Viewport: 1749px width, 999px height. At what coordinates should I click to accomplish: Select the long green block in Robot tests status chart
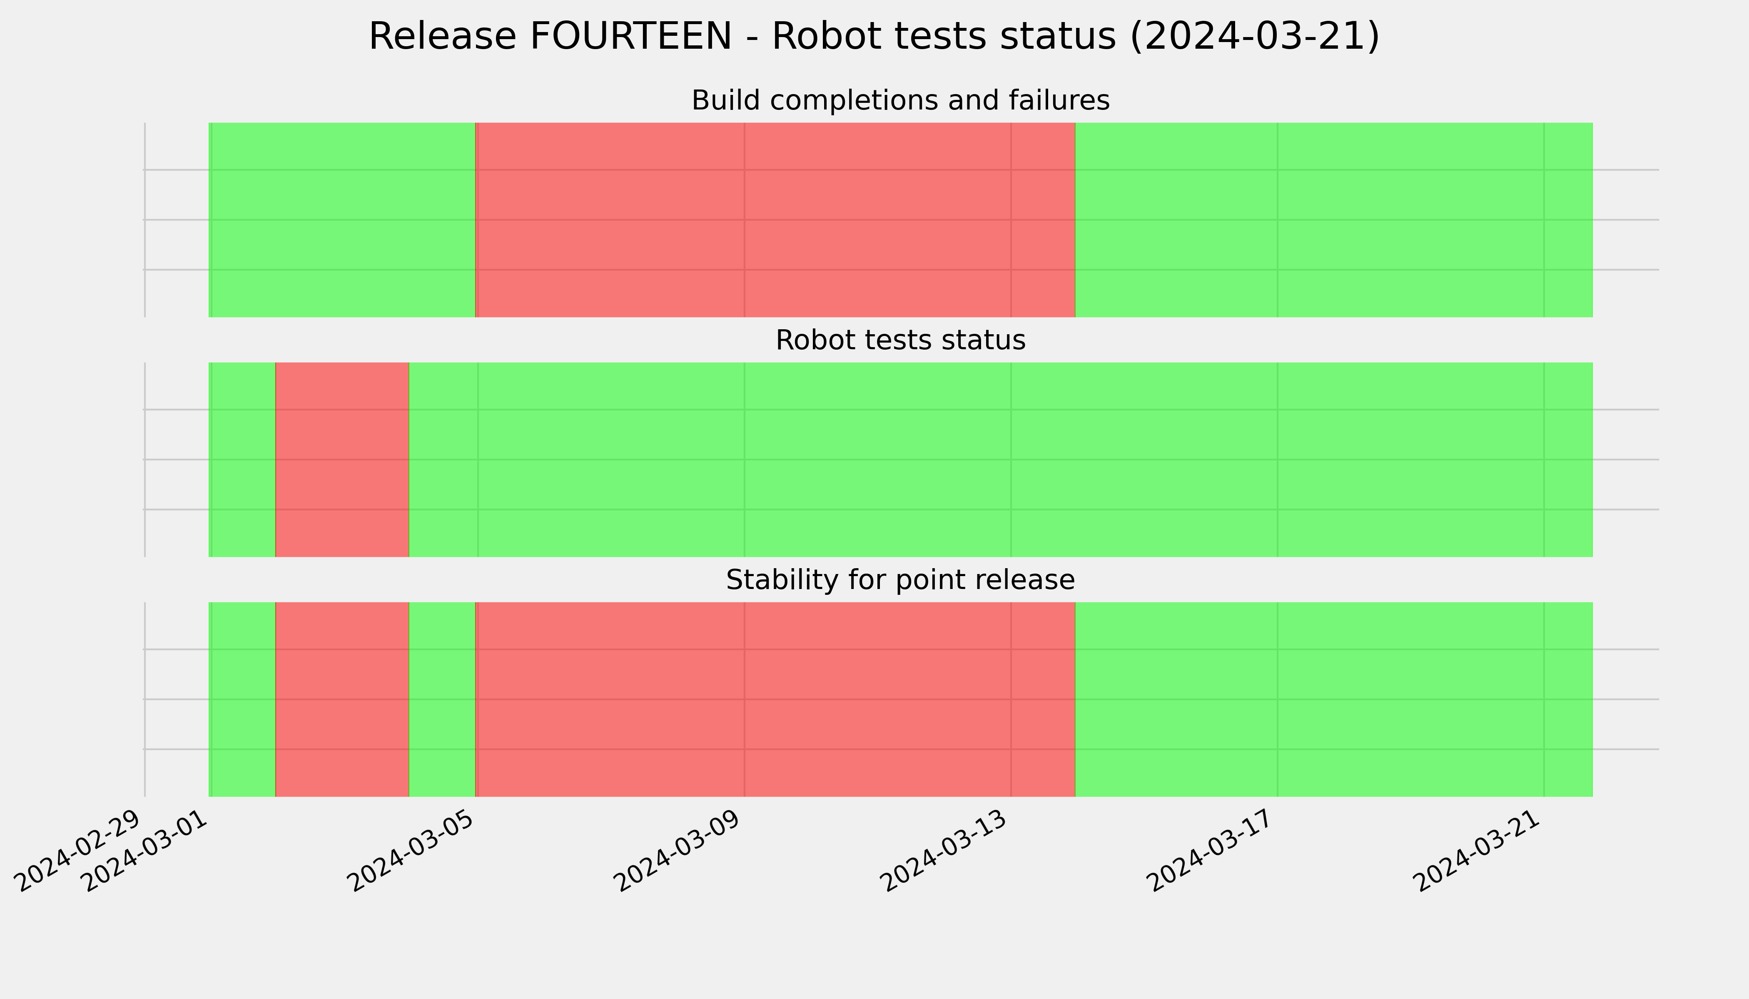pos(1001,460)
